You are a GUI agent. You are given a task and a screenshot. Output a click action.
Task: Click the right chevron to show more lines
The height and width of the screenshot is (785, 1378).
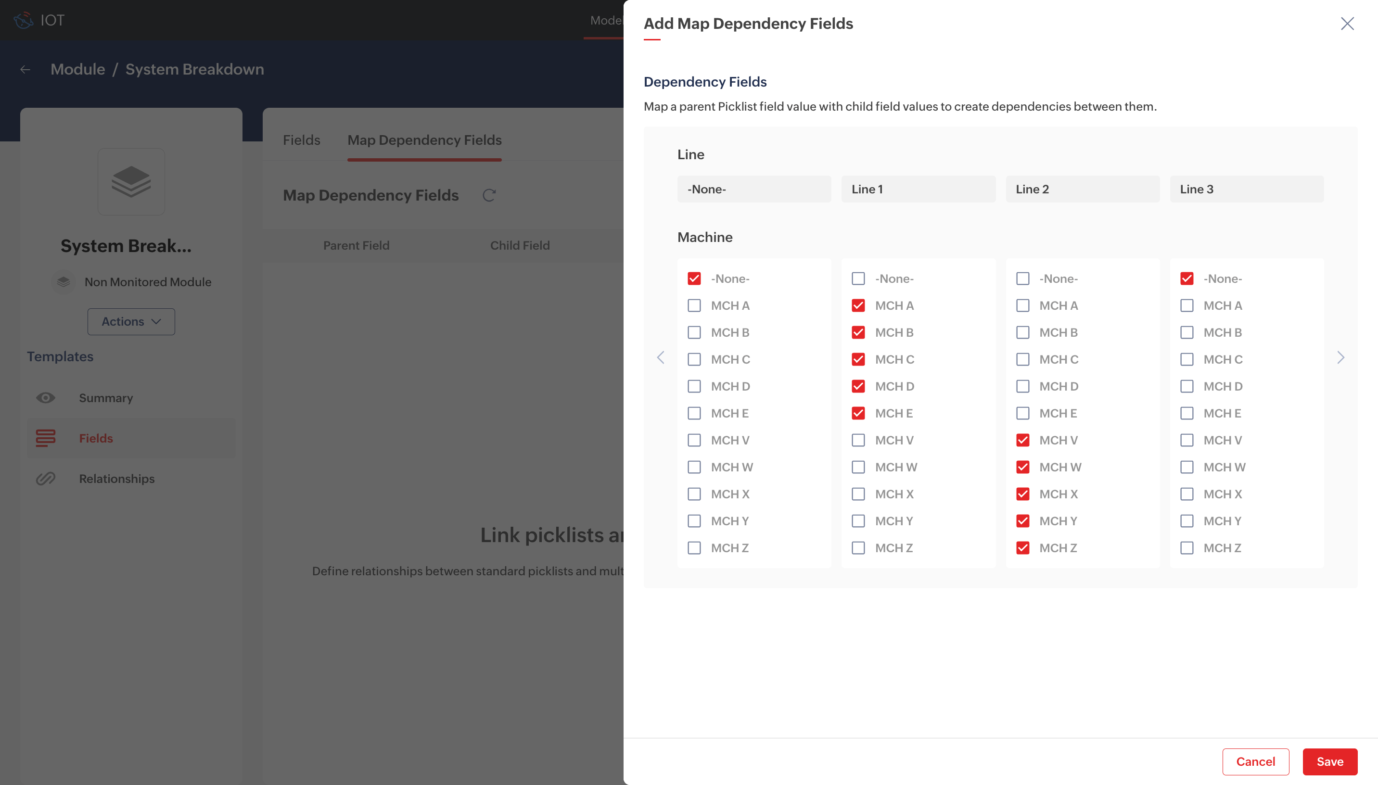point(1340,358)
